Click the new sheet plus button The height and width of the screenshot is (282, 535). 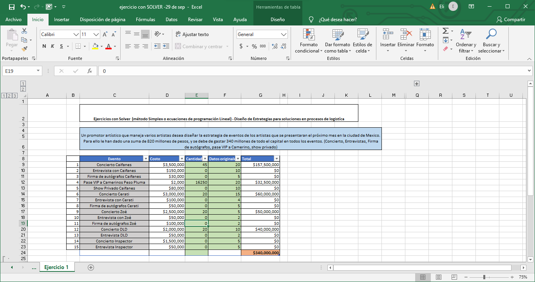[91, 267]
